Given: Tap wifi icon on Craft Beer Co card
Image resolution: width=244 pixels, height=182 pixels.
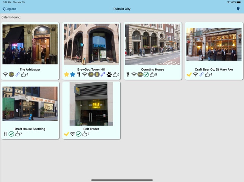Looking at the screenshot, I should 195,74.
